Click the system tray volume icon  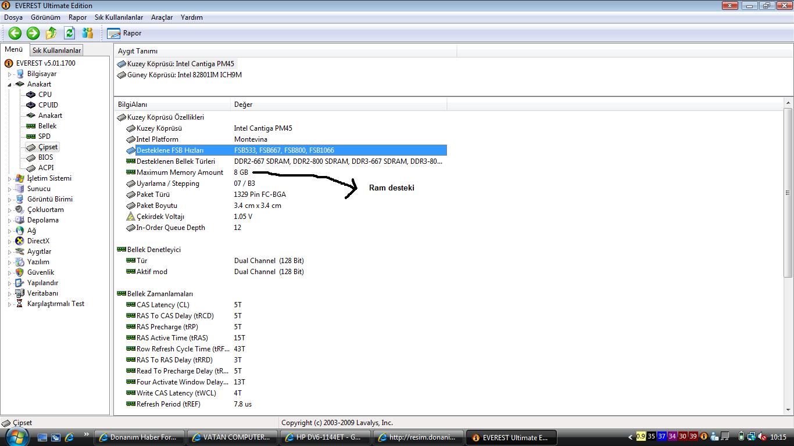tap(763, 437)
